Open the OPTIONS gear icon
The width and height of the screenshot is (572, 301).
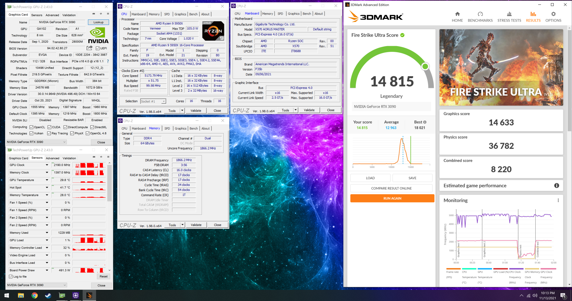[x=553, y=14]
